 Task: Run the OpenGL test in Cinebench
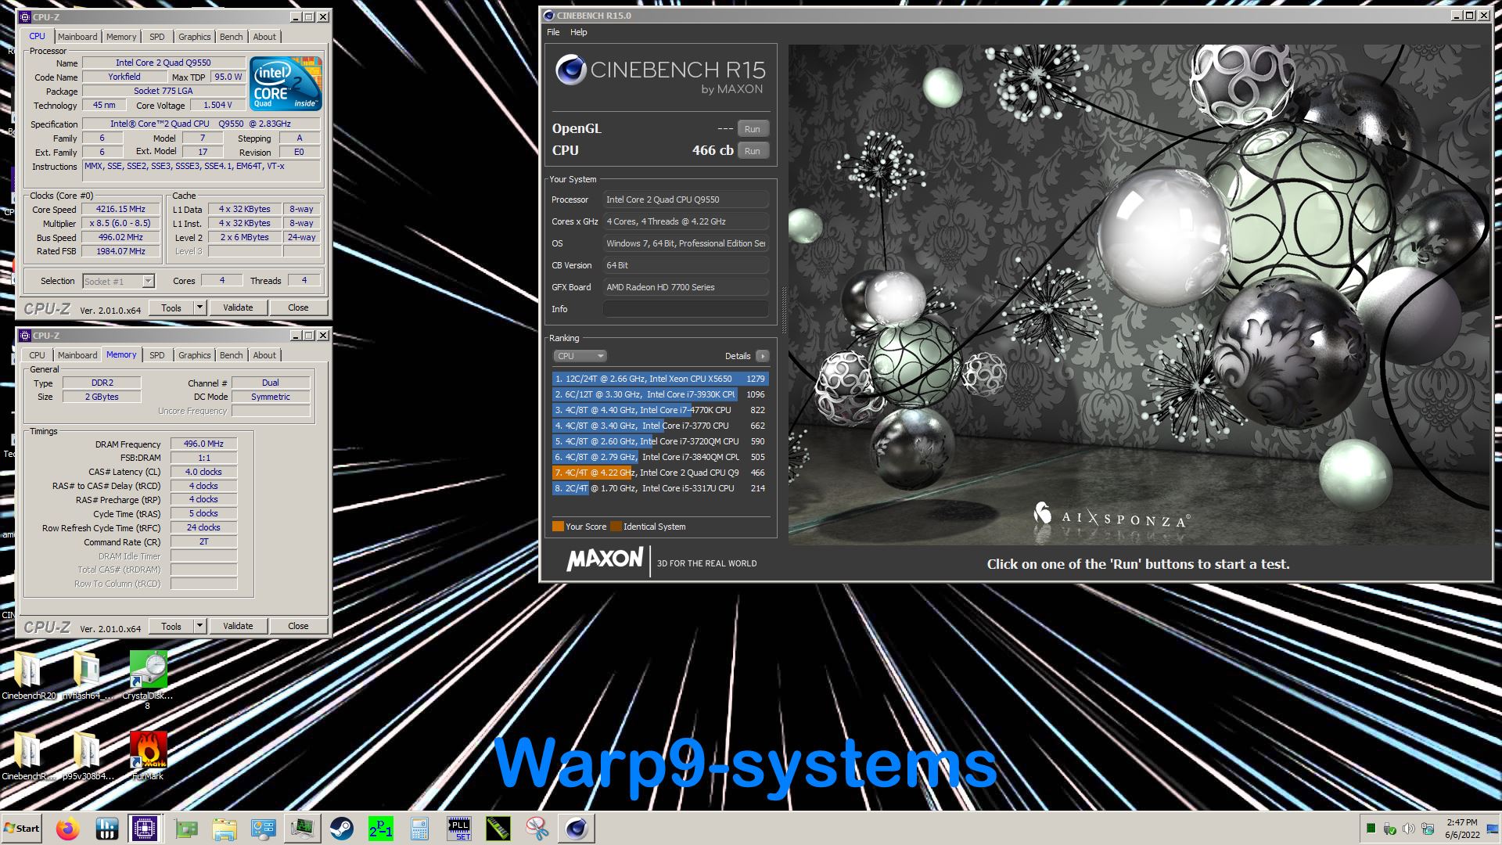(x=753, y=129)
